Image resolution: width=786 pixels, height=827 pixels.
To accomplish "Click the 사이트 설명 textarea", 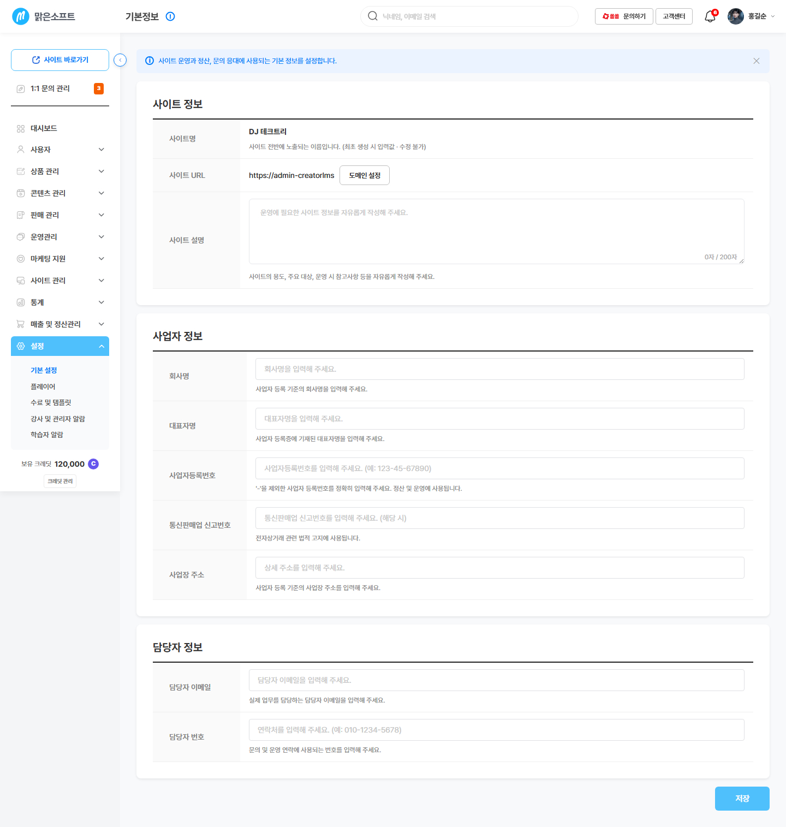I will [497, 231].
